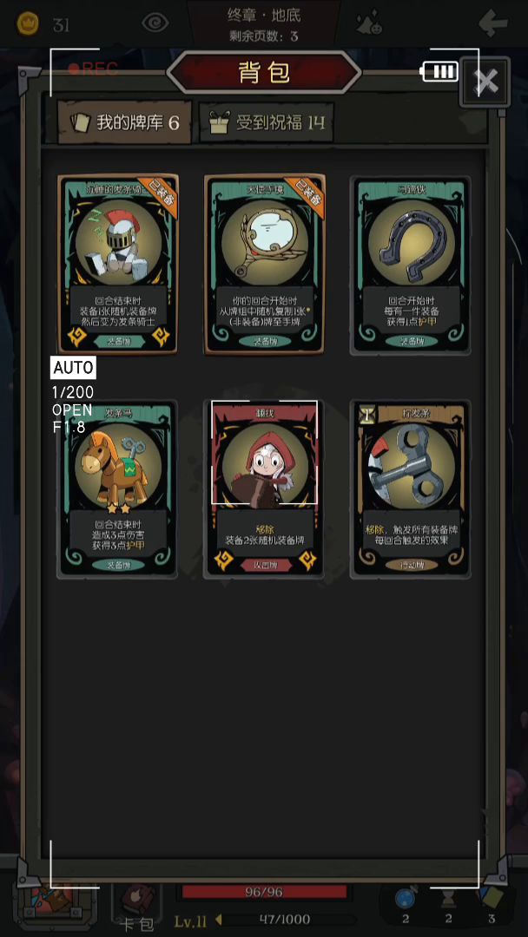
Task: Click the hourglass counter icon
Action: coord(448,900)
